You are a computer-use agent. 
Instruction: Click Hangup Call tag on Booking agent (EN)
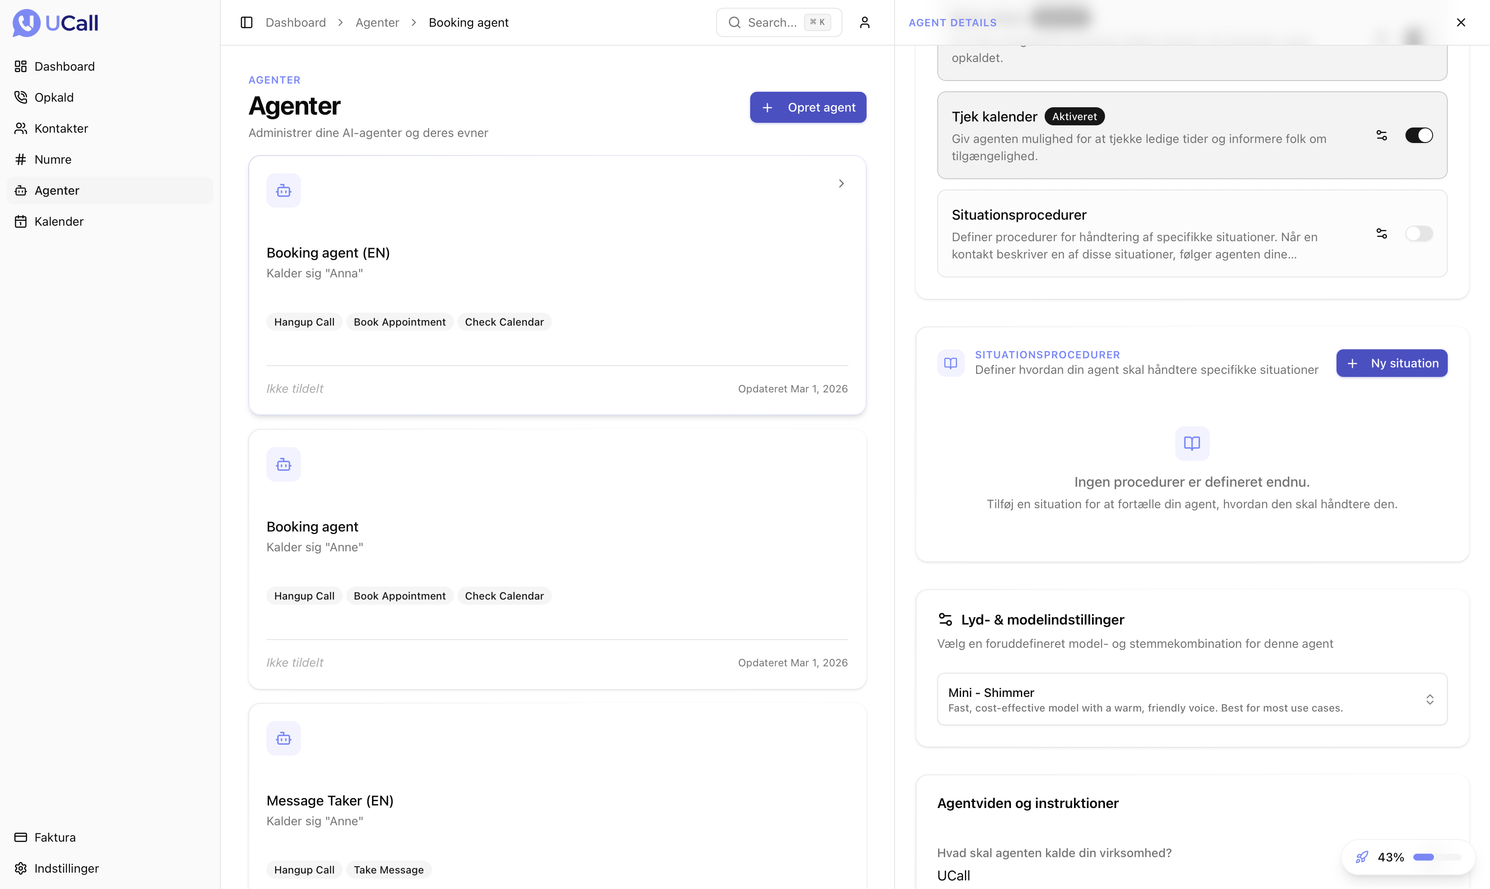coord(304,322)
